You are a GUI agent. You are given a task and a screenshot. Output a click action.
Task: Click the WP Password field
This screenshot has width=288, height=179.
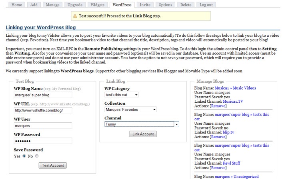43,141
